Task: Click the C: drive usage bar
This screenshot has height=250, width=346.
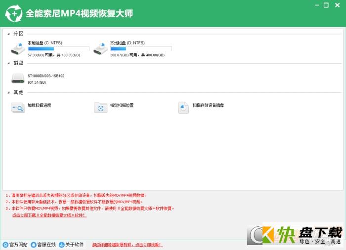Action: click(58, 49)
